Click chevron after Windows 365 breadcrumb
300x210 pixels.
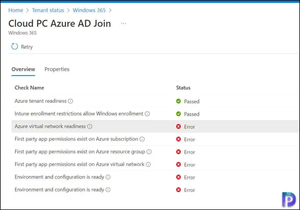pos(110,10)
